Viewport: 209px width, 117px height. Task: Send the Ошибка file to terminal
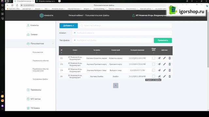[x=159, y=76]
